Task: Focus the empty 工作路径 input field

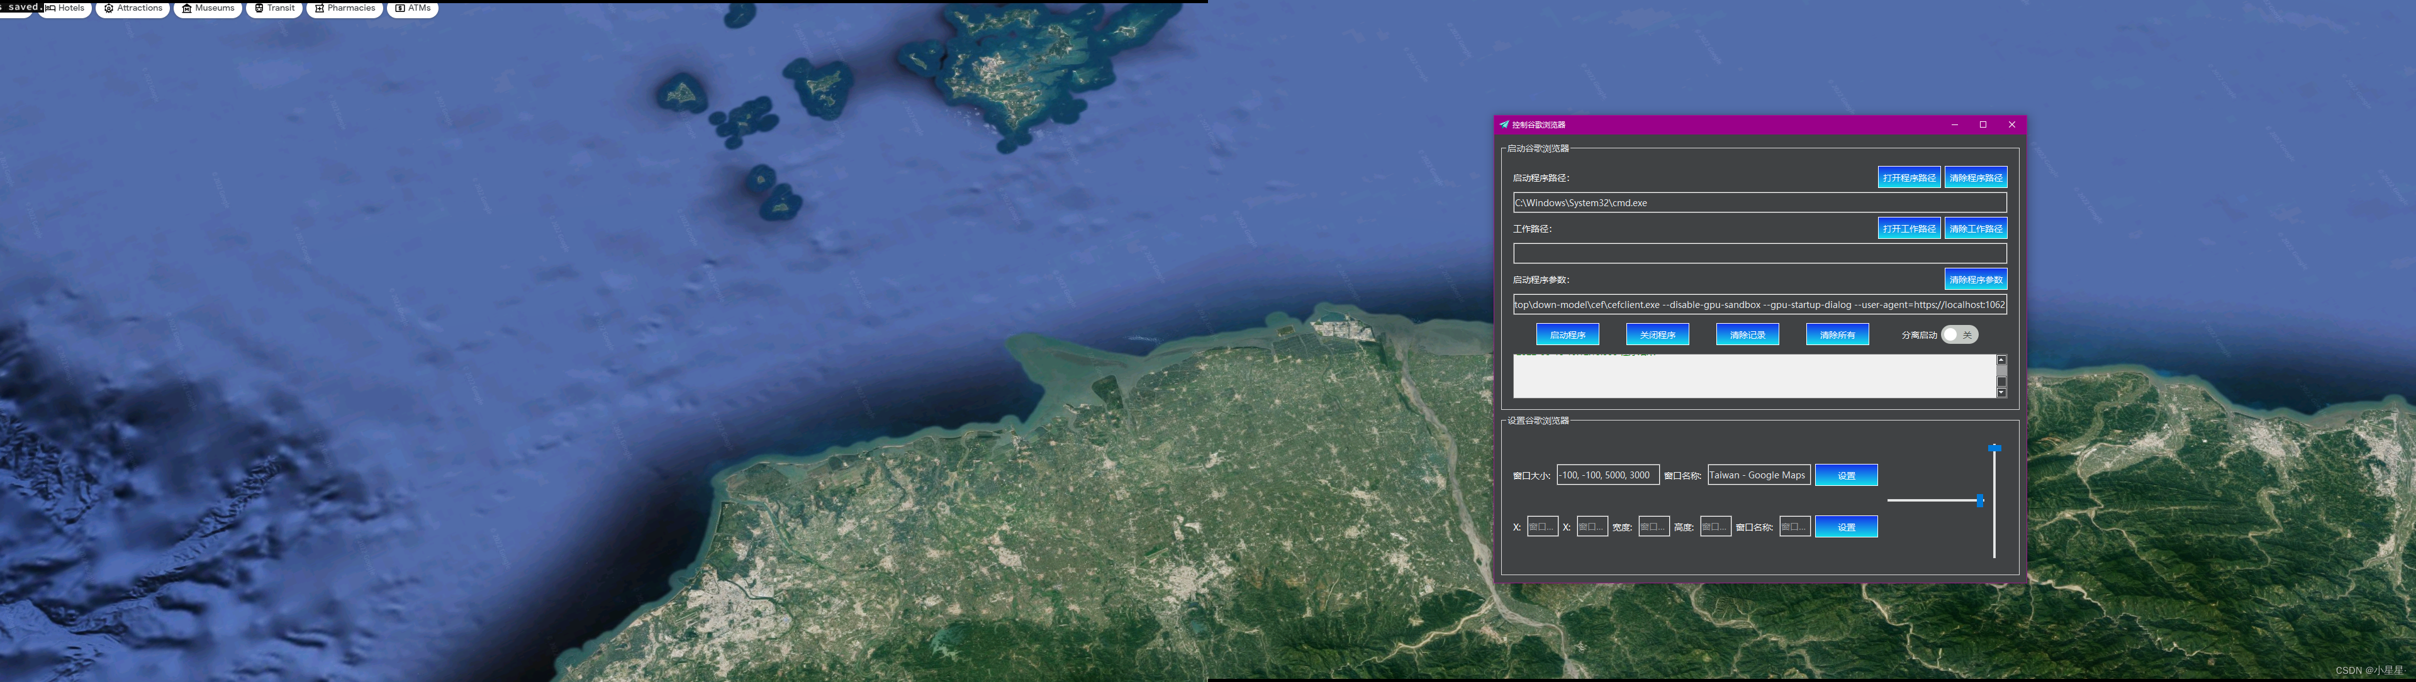Action: coord(1760,253)
